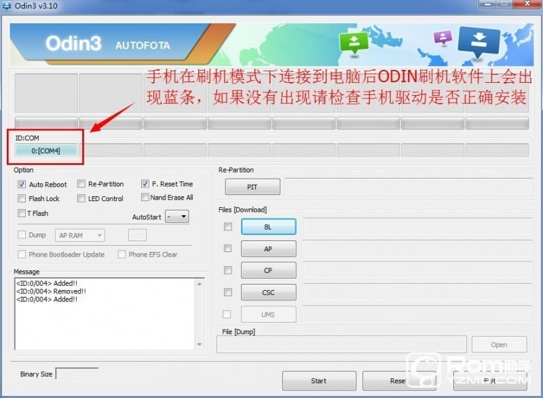Click the Open button in File Dump section
The height and width of the screenshot is (398, 543).
click(499, 344)
